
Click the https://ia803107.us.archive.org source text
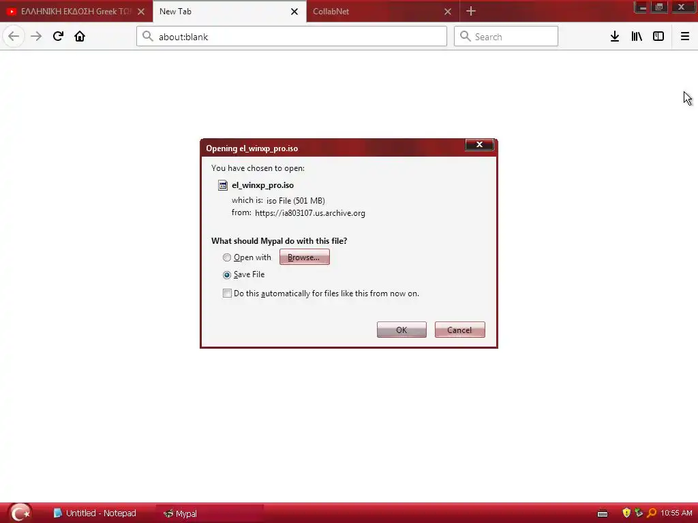click(310, 213)
